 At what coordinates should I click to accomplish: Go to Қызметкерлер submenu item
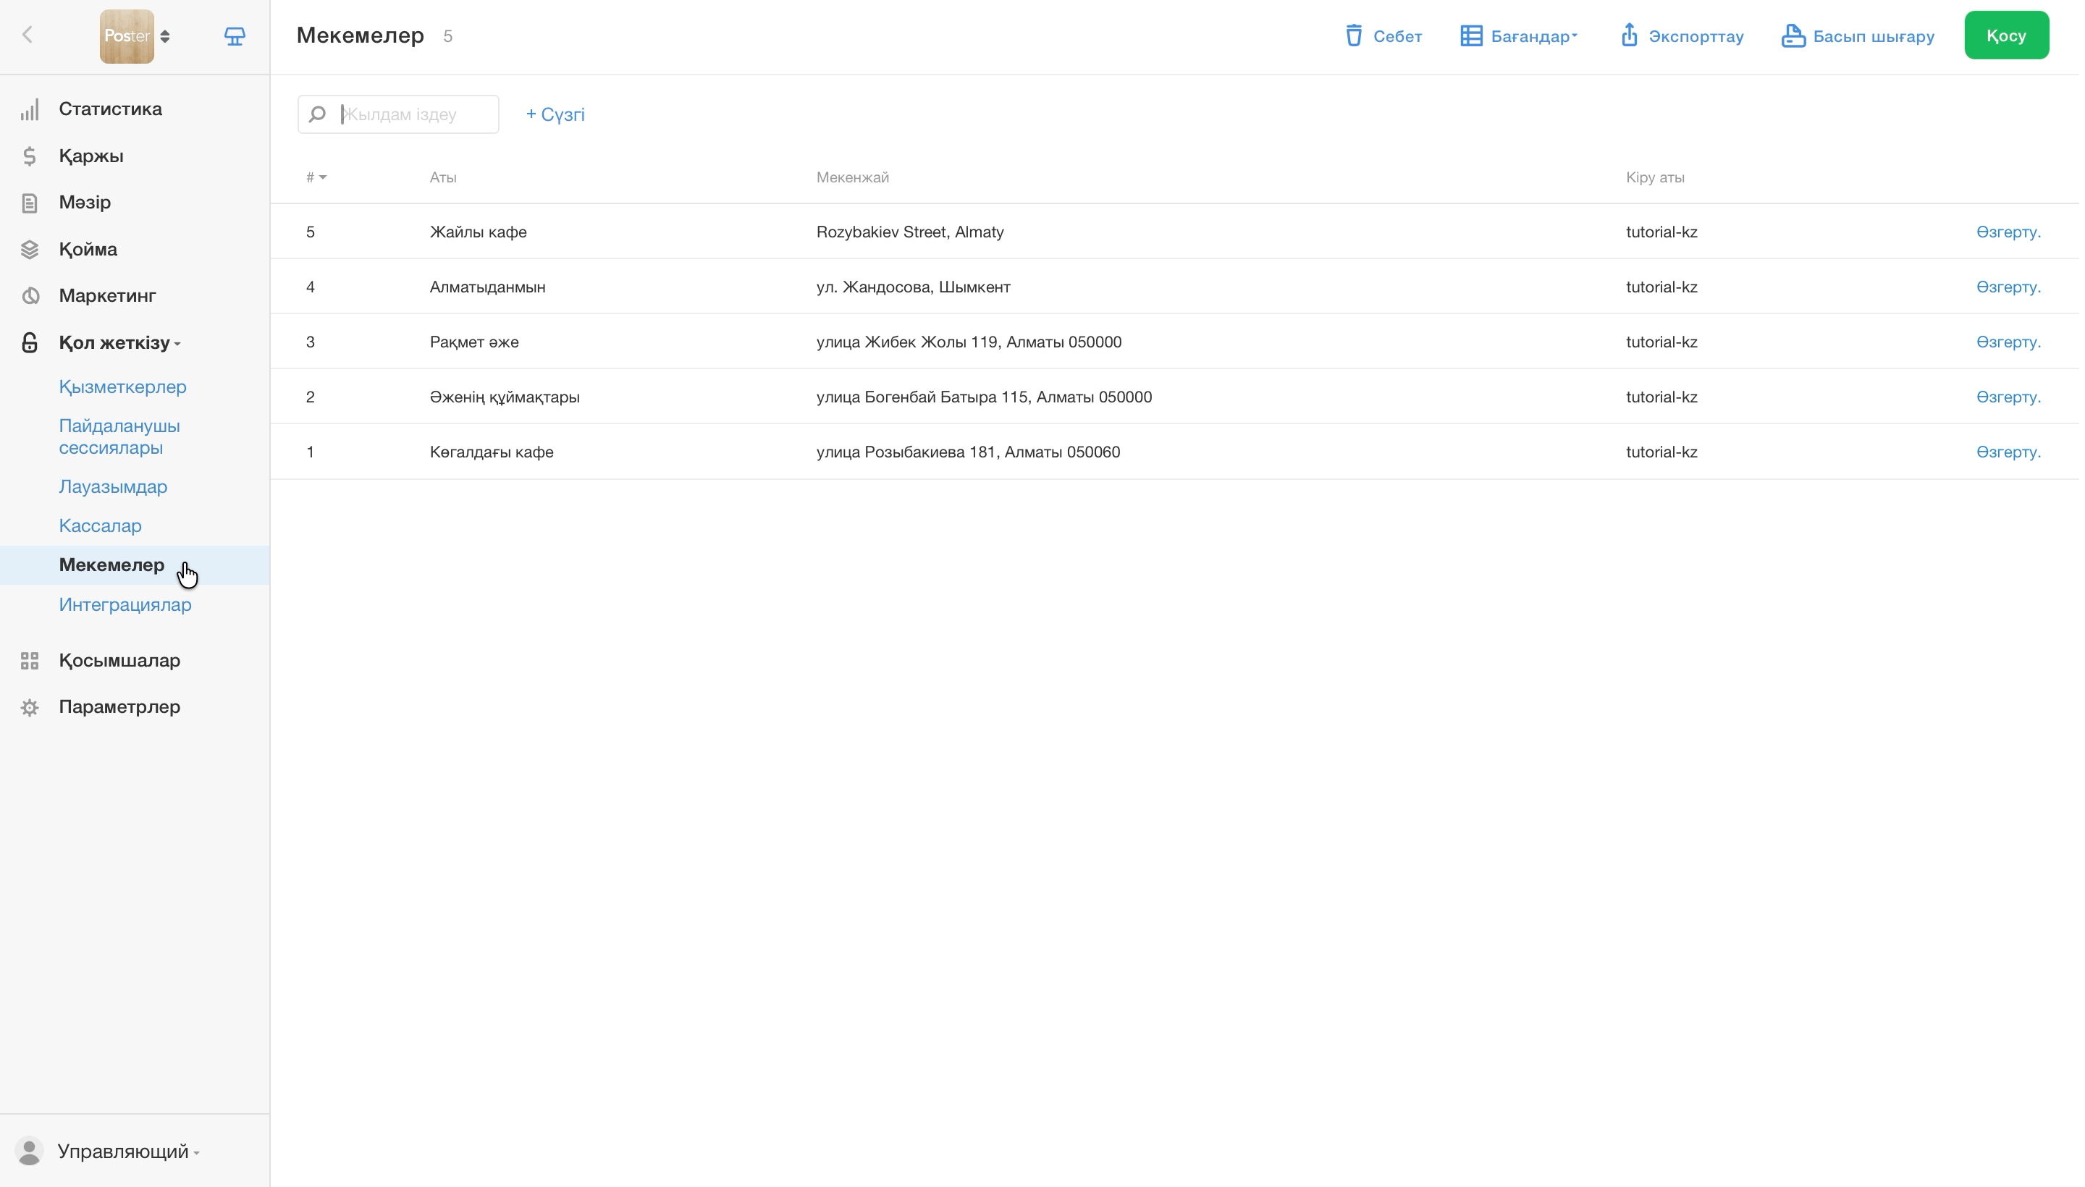[x=122, y=387]
